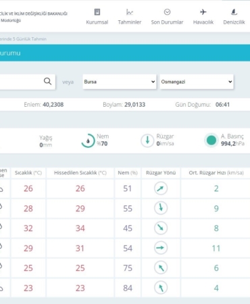250x304 pixels.
Task: Open the Kurumsal menu icon
Action: (x=97, y=12)
